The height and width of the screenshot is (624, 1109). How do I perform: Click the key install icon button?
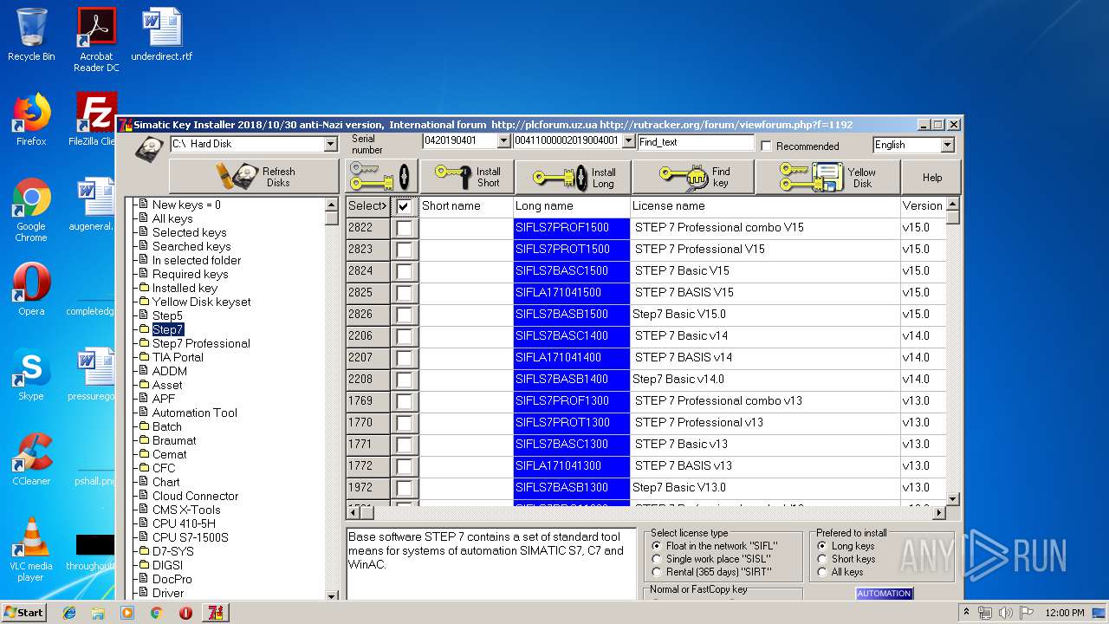pyautogui.click(x=382, y=177)
